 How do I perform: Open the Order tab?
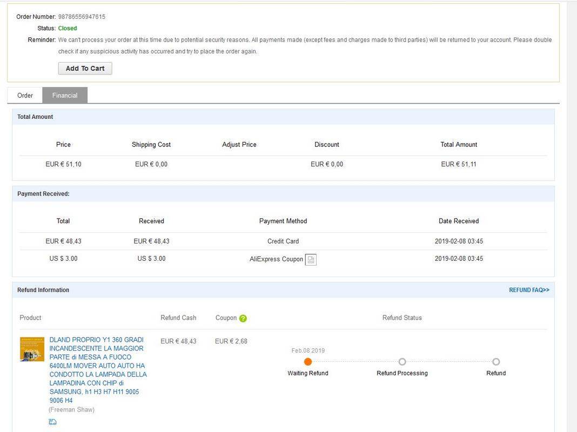pyautogui.click(x=25, y=96)
